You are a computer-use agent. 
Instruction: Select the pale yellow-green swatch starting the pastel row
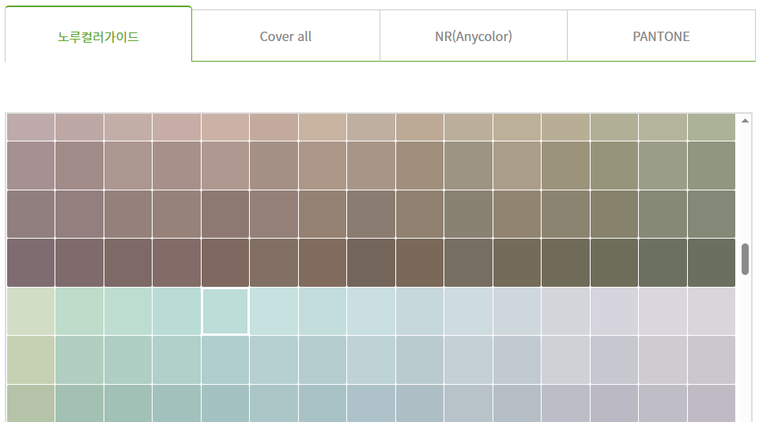(x=31, y=311)
